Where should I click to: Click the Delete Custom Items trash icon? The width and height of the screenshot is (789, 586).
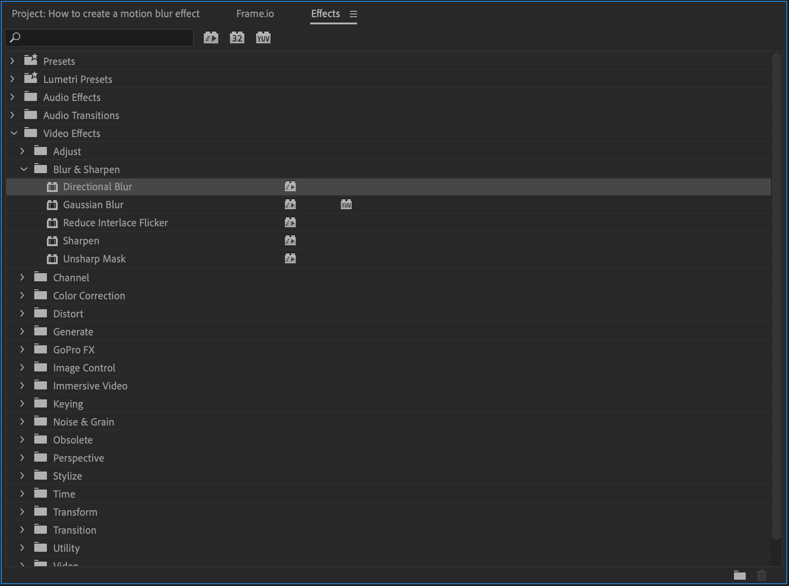[x=761, y=575]
